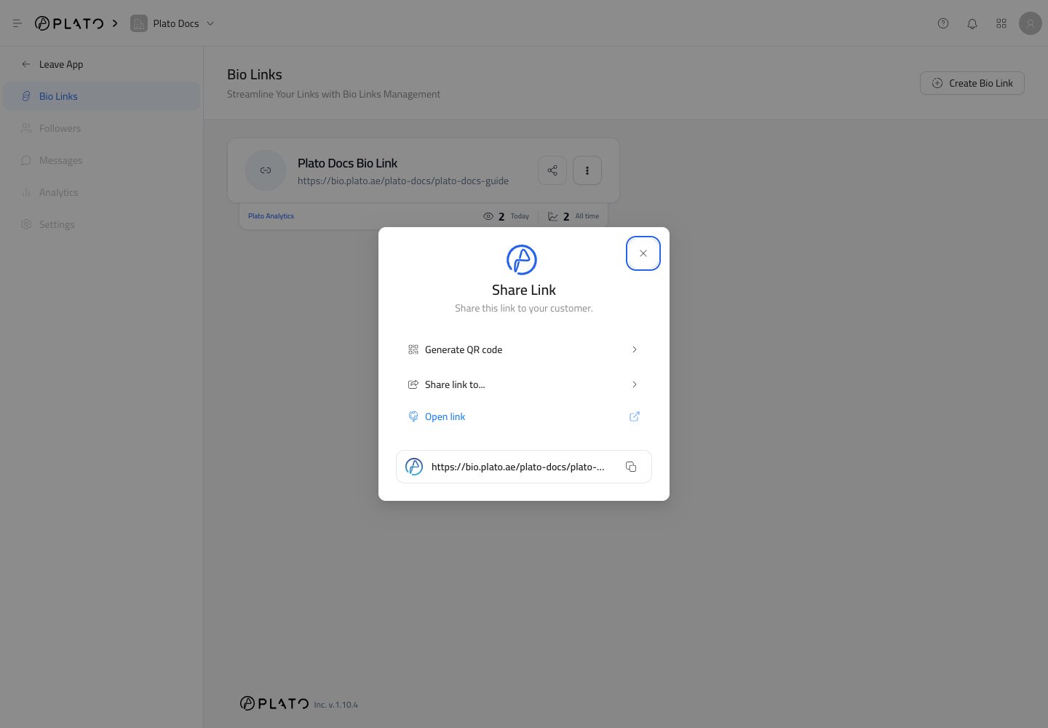Go to Messages in sidebar

tap(101, 160)
